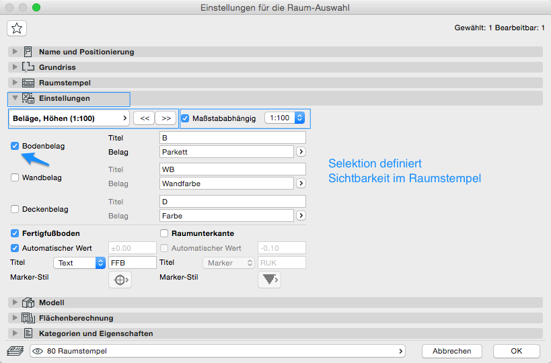Click the layer stack icon at bottom left
This screenshot has height=363, width=551.
(15, 351)
